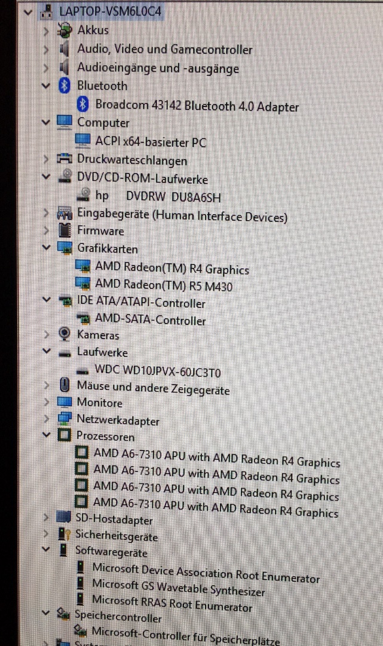This screenshot has height=646, width=383.
Task: Expand the Druckwarteschlangen category
Action: [46, 159]
